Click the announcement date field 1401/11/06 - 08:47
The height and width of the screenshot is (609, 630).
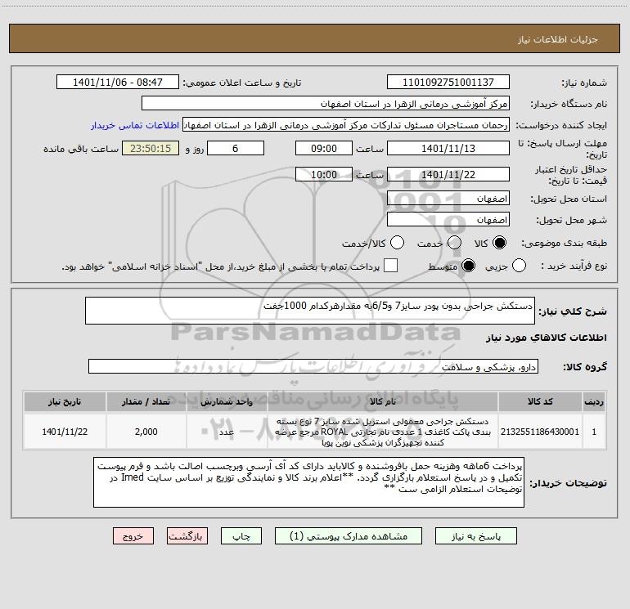[118, 83]
